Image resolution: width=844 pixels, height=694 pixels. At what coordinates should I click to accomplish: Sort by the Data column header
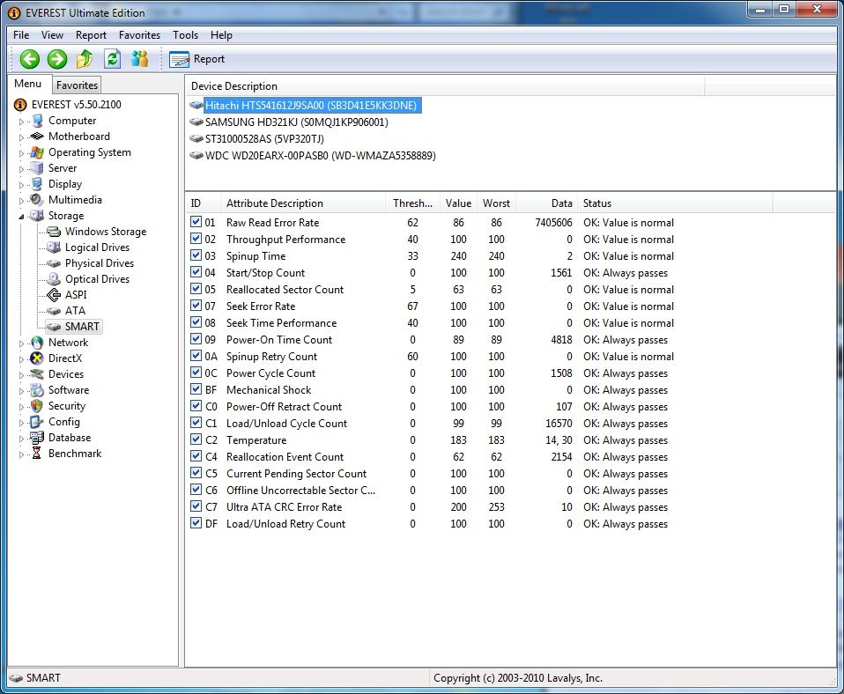pyautogui.click(x=547, y=203)
